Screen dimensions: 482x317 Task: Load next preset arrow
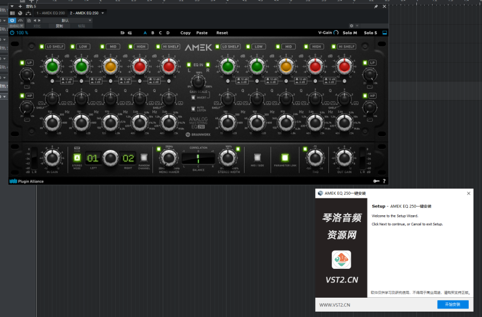coord(39,20)
